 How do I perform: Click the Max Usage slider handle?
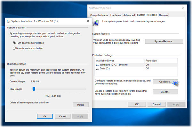[x=34, y=89]
